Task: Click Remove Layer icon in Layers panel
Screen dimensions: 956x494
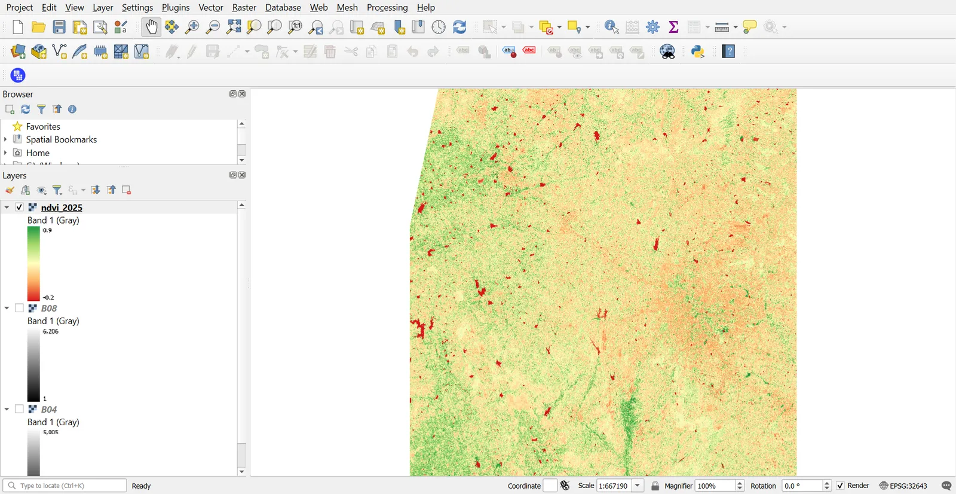Action: (x=127, y=190)
